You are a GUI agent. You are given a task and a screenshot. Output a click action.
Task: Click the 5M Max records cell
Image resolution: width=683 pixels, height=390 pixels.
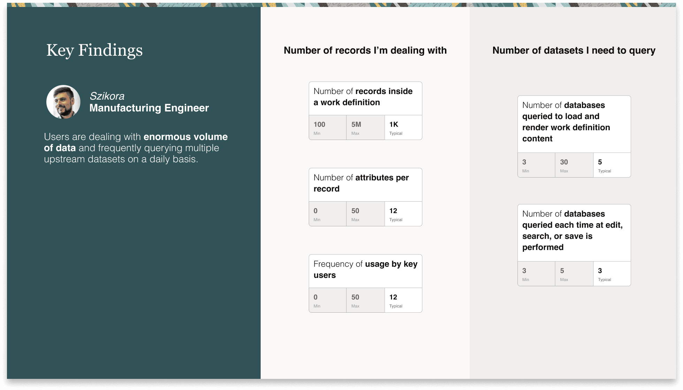pos(365,128)
